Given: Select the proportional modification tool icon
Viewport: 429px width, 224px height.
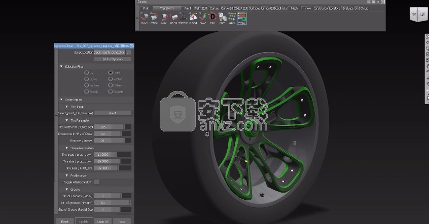Looking at the screenshot, I should (193, 18).
